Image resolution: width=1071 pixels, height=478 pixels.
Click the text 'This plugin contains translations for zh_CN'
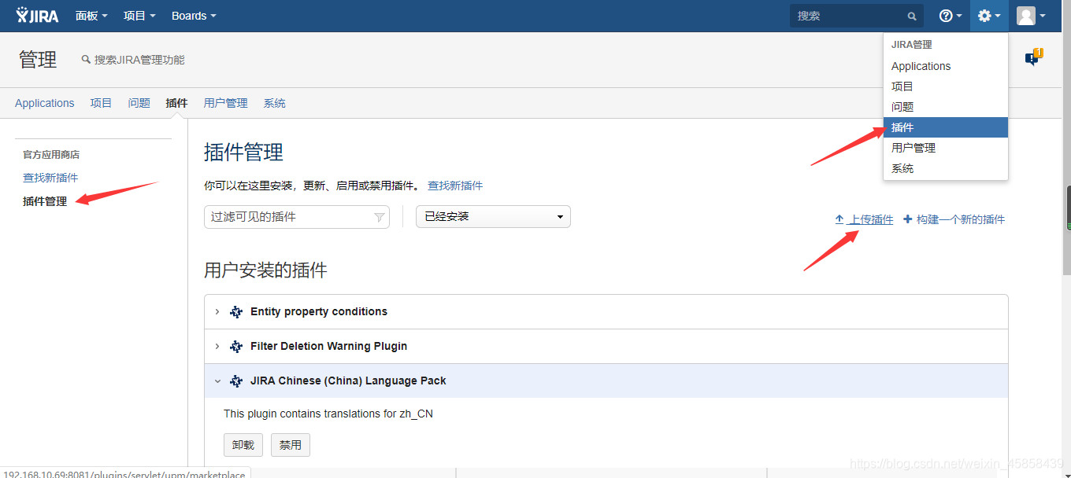(x=328, y=414)
